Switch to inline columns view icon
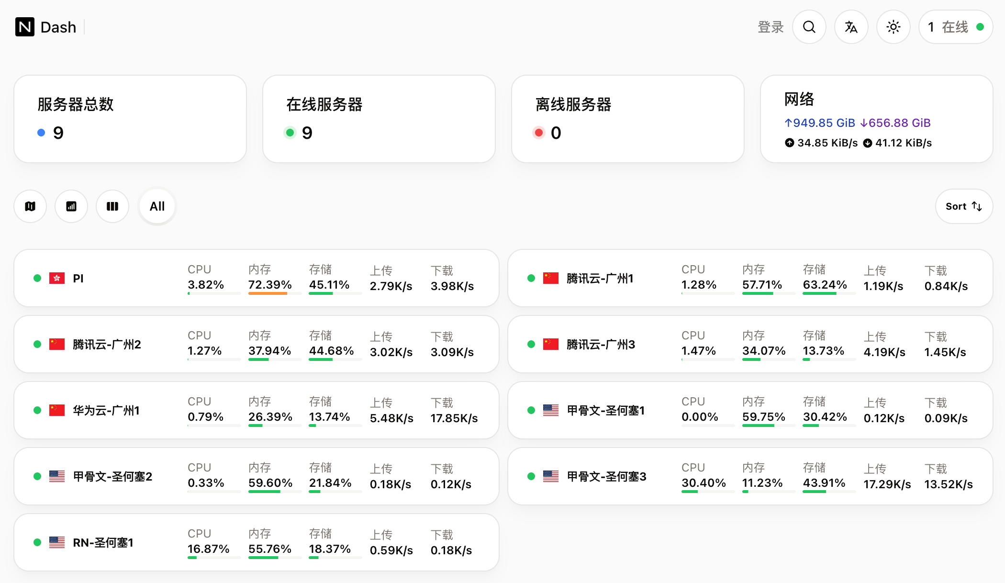1005x583 pixels. 112,206
